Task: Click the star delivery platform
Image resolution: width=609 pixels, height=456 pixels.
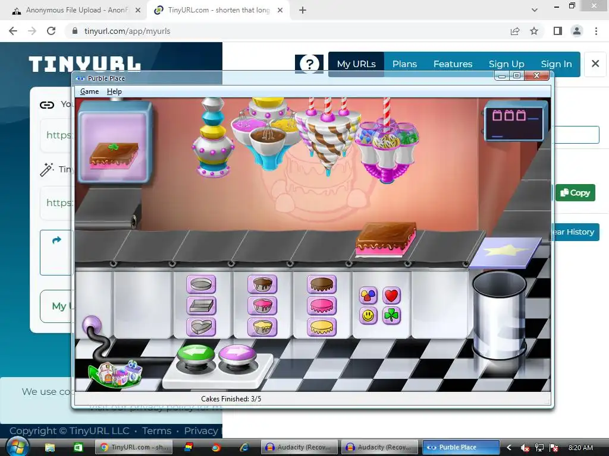Action: [x=506, y=252]
